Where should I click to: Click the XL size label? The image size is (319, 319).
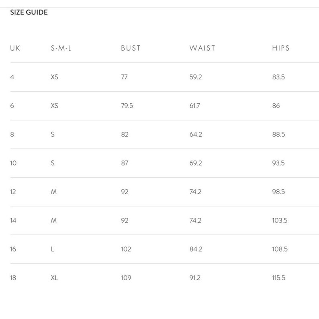point(54,278)
